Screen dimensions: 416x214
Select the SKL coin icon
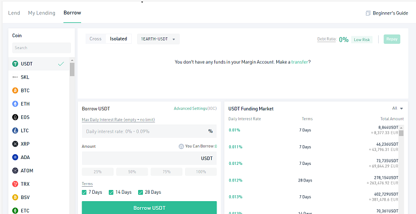pyautogui.click(x=15, y=77)
